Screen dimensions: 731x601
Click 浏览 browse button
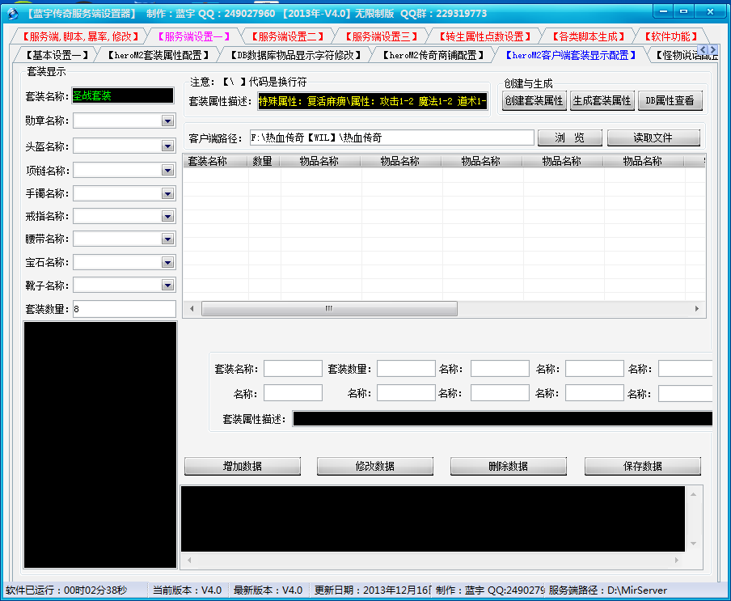pos(570,138)
